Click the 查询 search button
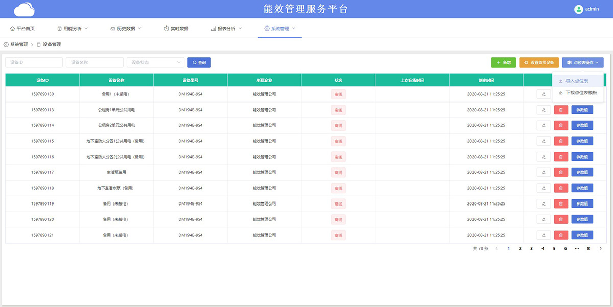The height and width of the screenshot is (307, 613). click(199, 62)
